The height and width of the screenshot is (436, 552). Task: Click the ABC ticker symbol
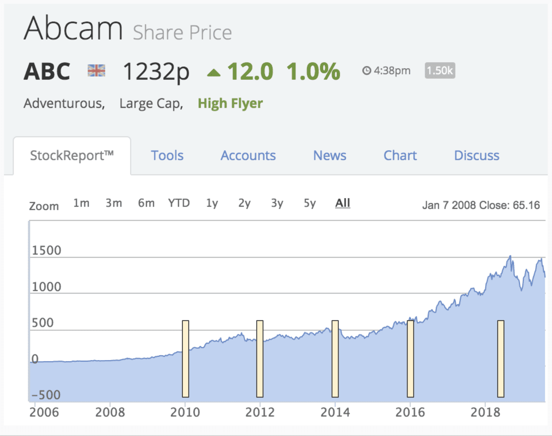[x=47, y=71]
